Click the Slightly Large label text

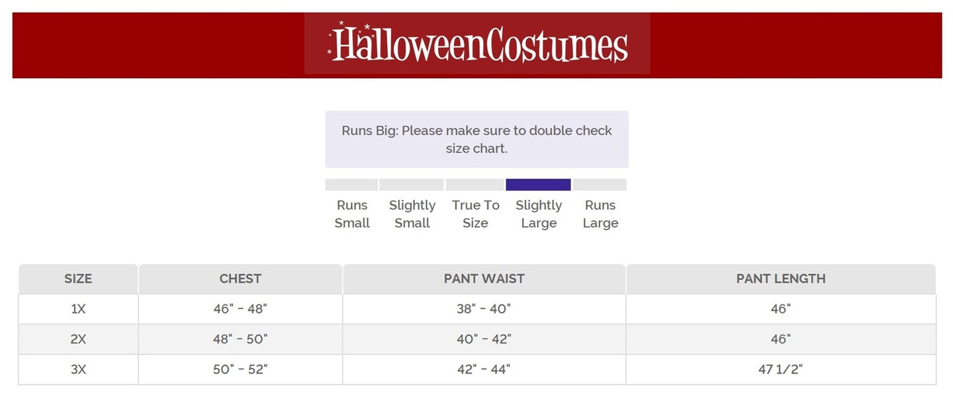point(539,214)
